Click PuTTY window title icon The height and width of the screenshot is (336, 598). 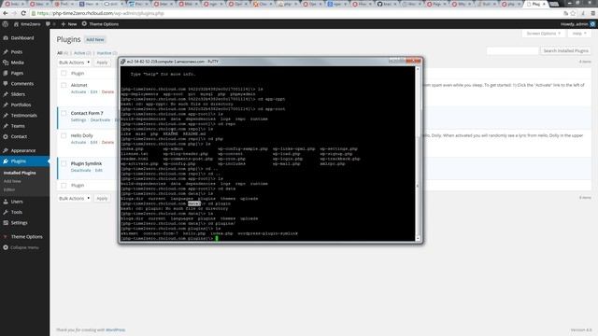[122, 62]
